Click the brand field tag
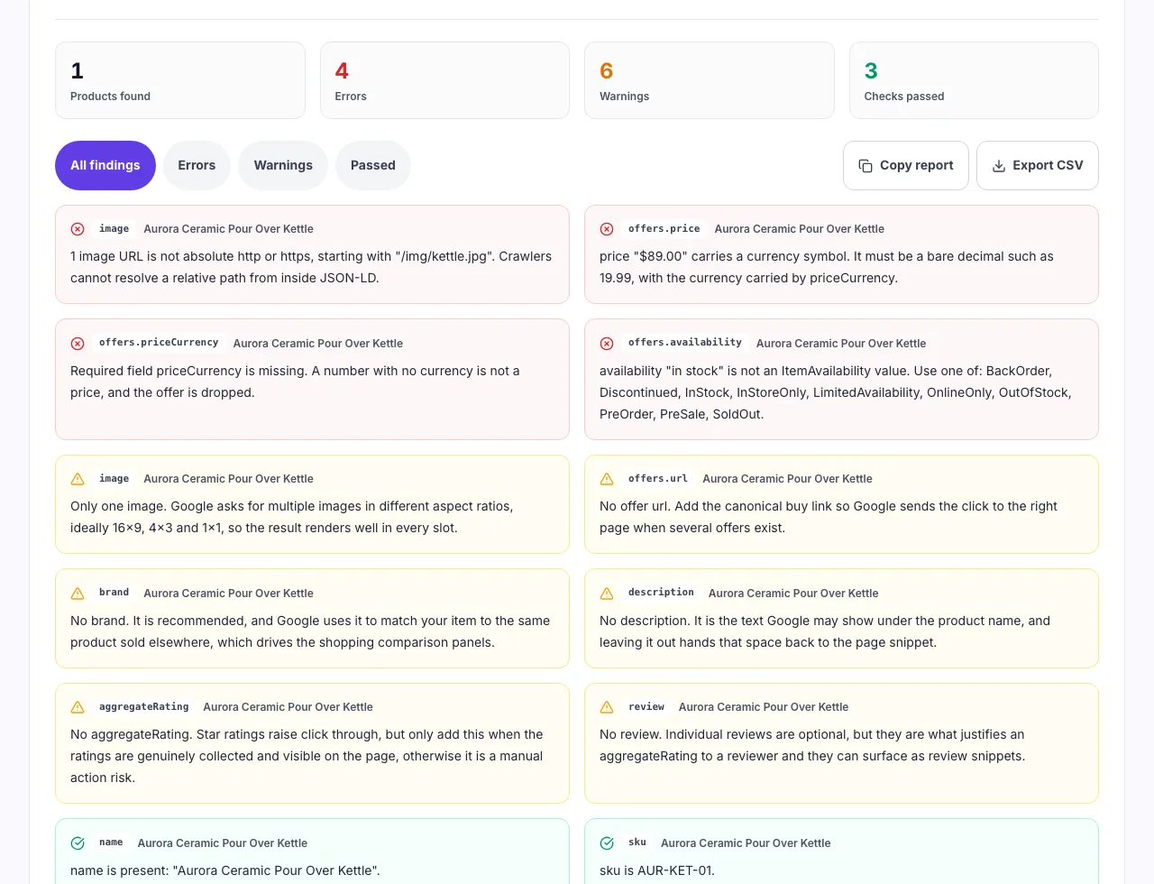Screen dimensions: 1154x884 point(114,593)
